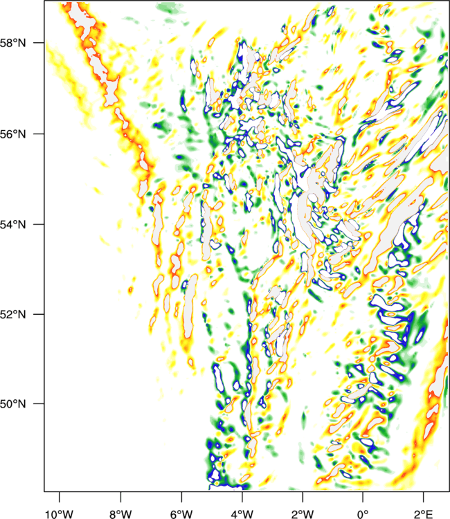This screenshot has width=450, height=519.
Task: Click the 0° longitude label
Action: click(363, 514)
